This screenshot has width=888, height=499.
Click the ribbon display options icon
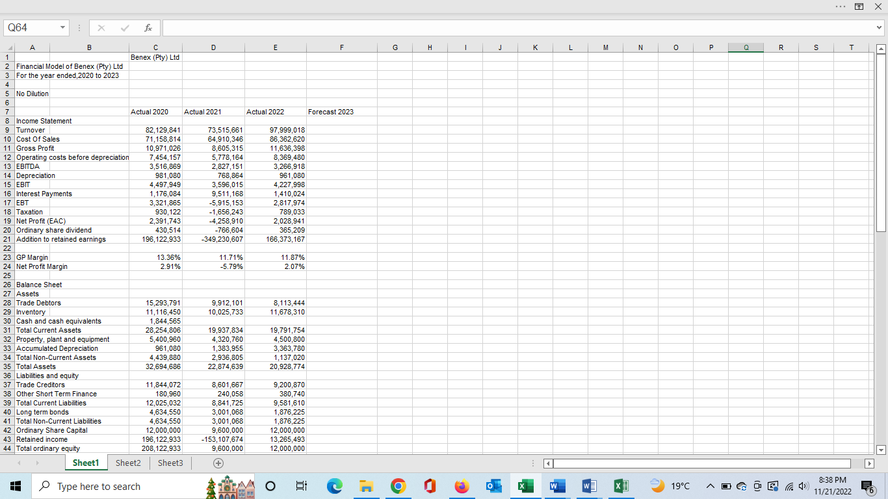pyautogui.click(x=859, y=6)
